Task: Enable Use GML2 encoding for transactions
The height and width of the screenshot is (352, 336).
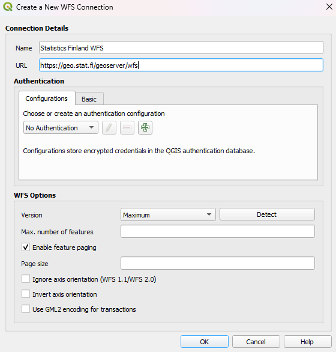Action: click(x=26, y=309)
